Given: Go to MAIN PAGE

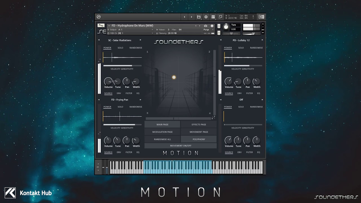Looking at the screenshot, I should [x=162, y=124].
